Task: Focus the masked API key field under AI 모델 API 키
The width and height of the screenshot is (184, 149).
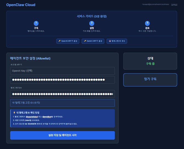Action: (62, 80)
